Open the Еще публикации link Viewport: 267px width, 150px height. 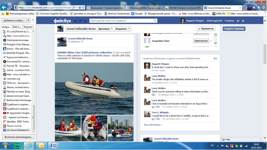(x=153, y=124)
